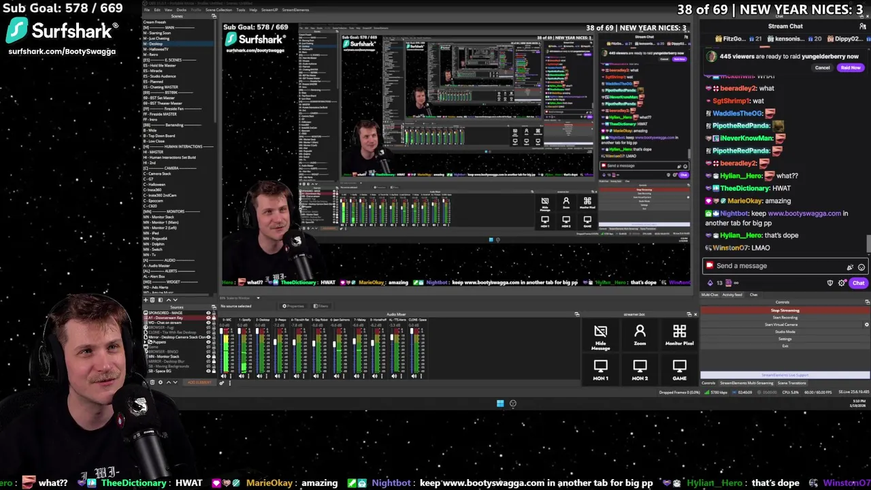Toggle visibility of SPONSORED - IMAGE source

(208, 313)
